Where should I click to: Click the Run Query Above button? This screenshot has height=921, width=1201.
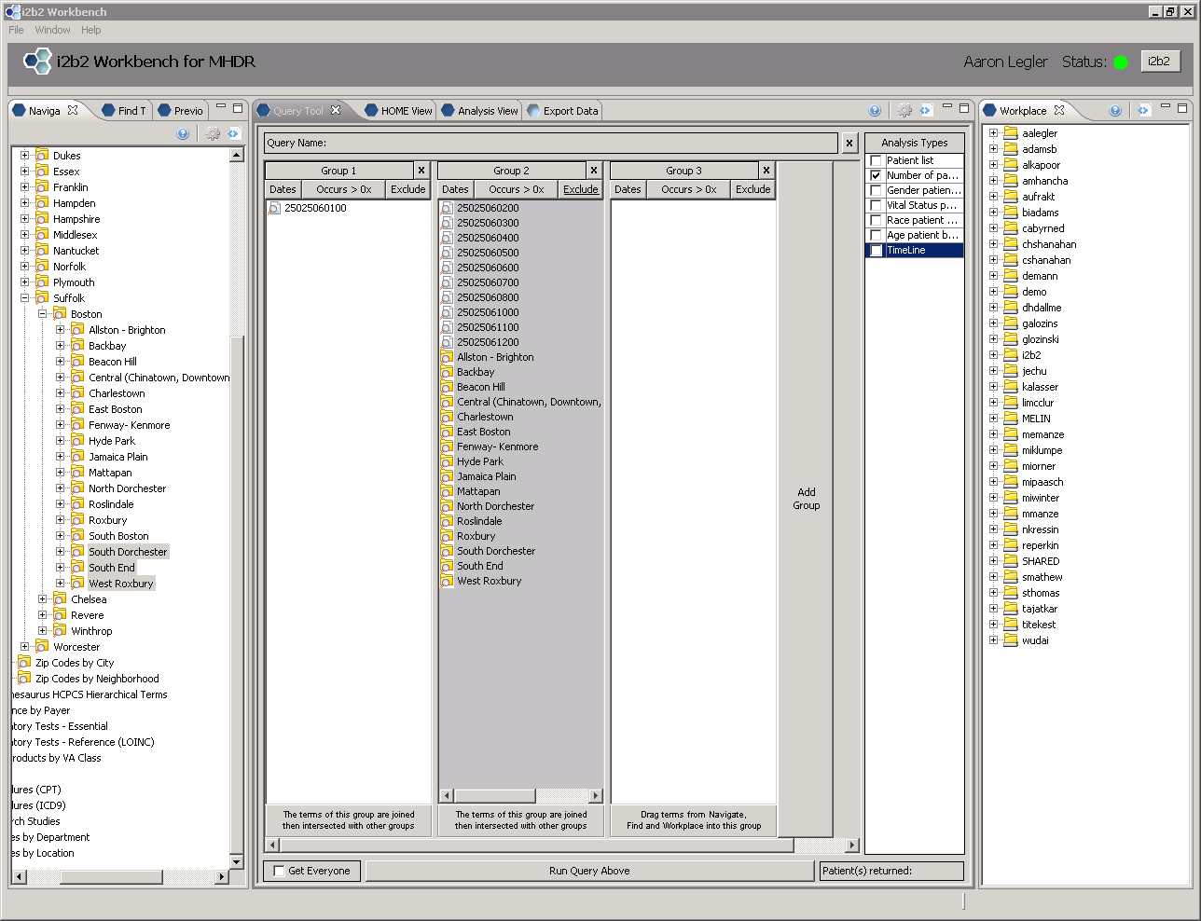coord(589,871)
